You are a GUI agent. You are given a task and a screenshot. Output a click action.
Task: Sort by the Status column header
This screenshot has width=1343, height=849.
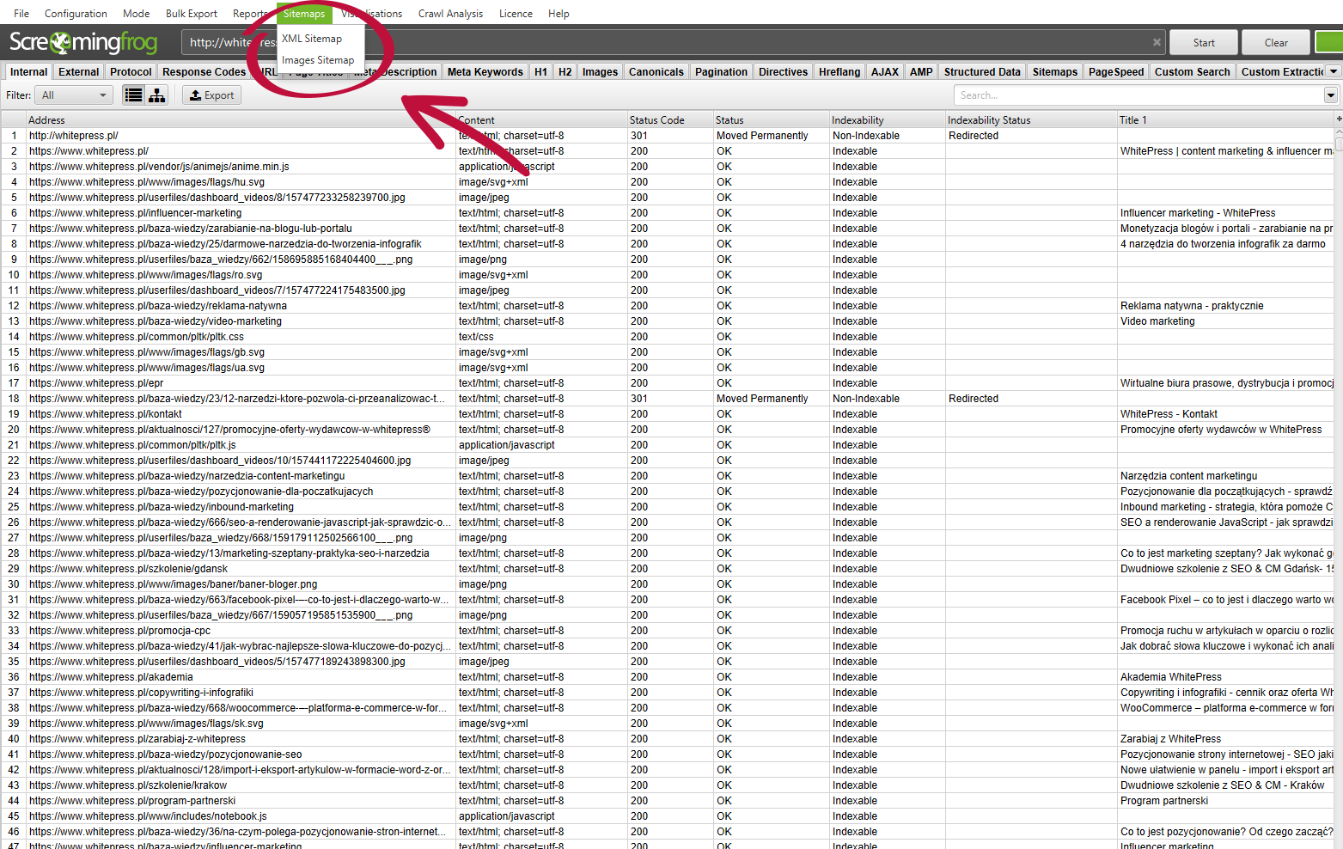click(x=772, y=119)
